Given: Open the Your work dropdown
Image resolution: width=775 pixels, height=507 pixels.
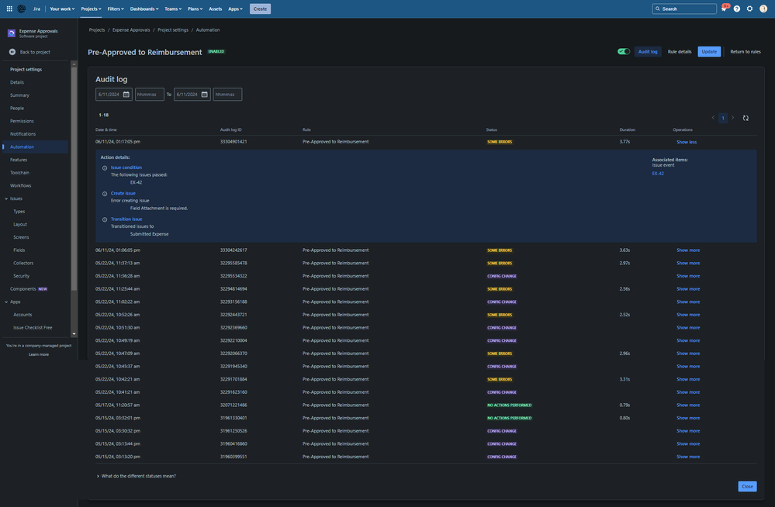Looking at the screenshot, I should coord(62,9).
